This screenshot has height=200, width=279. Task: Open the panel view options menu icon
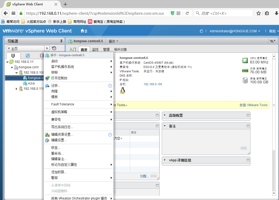273,41
